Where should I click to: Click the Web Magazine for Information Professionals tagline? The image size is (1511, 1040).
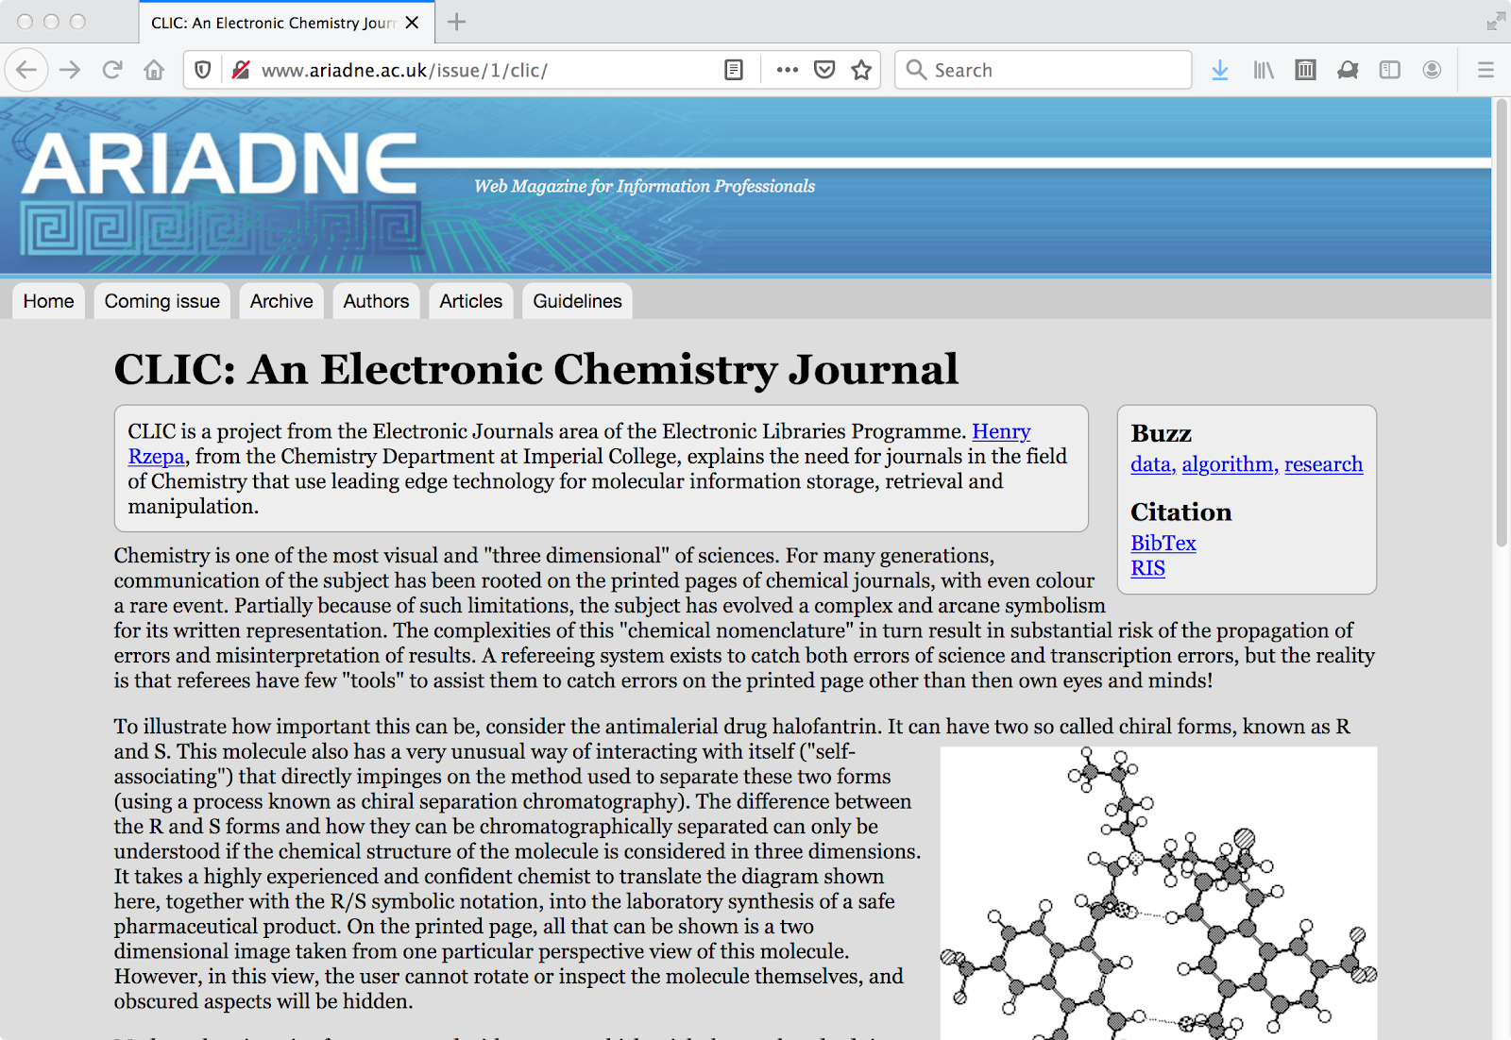click(644, 187)
